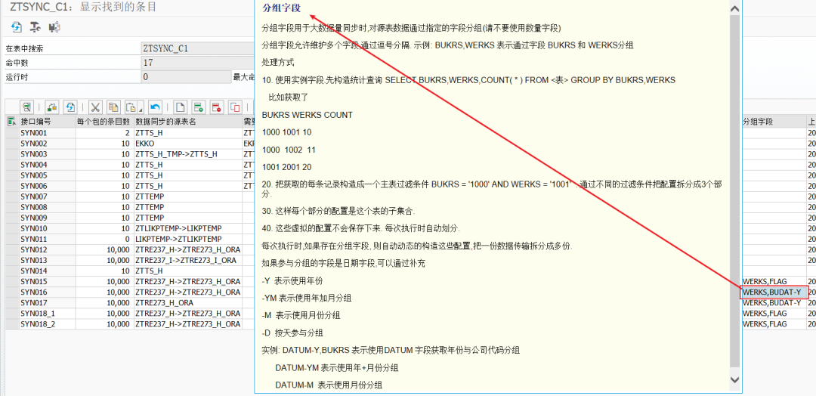
Task: Select the SYN003 interface cell
Action: [48, 154]
